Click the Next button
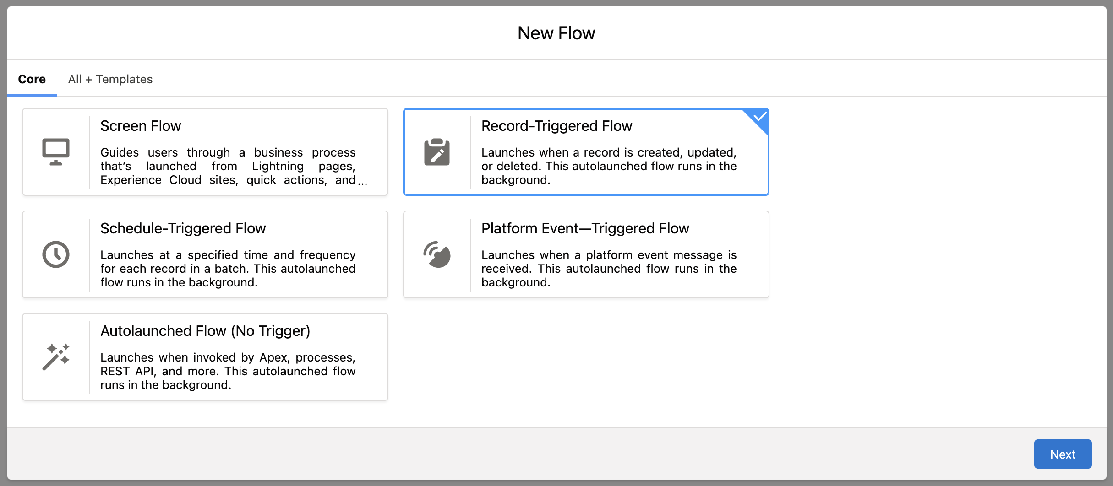The image size is (1113, 486). click(1063, 454)
